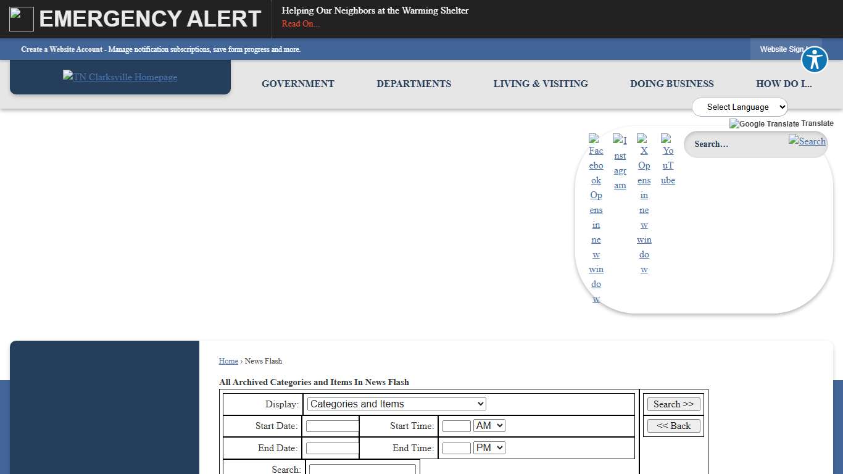Click the Emergency Alert icon
Screen dimensions: 843x474
pyautogui.click(x=22, y=19)
